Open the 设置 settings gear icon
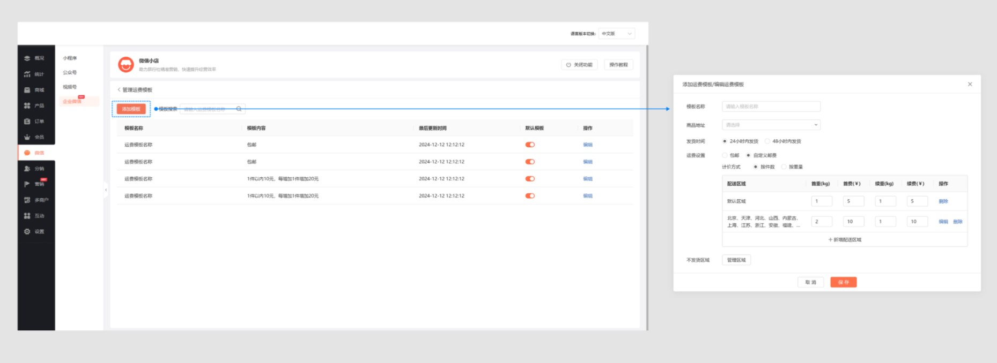 coord(27,232)
